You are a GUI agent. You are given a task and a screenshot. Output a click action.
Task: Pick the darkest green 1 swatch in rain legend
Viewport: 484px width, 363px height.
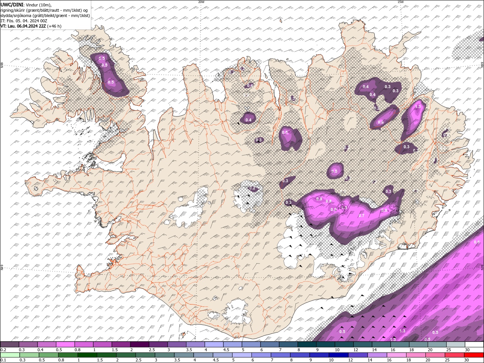87,355
